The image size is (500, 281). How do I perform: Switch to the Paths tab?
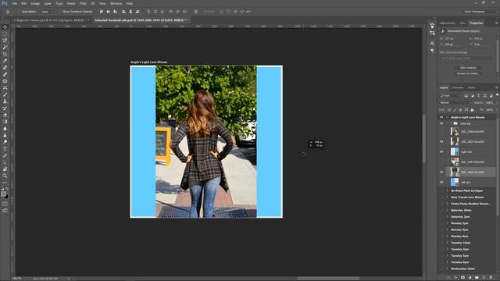coord(471,87)
